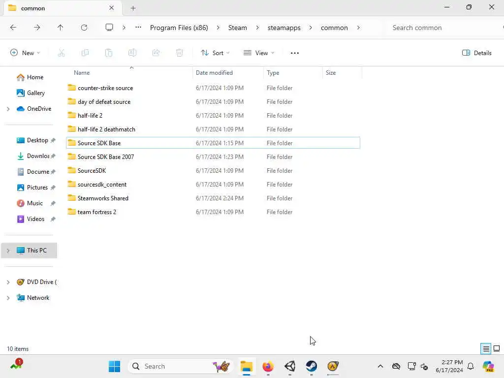
Task: Open Music quick access item
Action: click(35, 203)
